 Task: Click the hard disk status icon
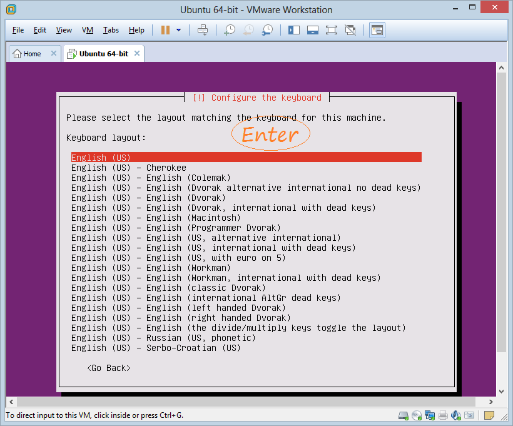[x=404, y=415]
